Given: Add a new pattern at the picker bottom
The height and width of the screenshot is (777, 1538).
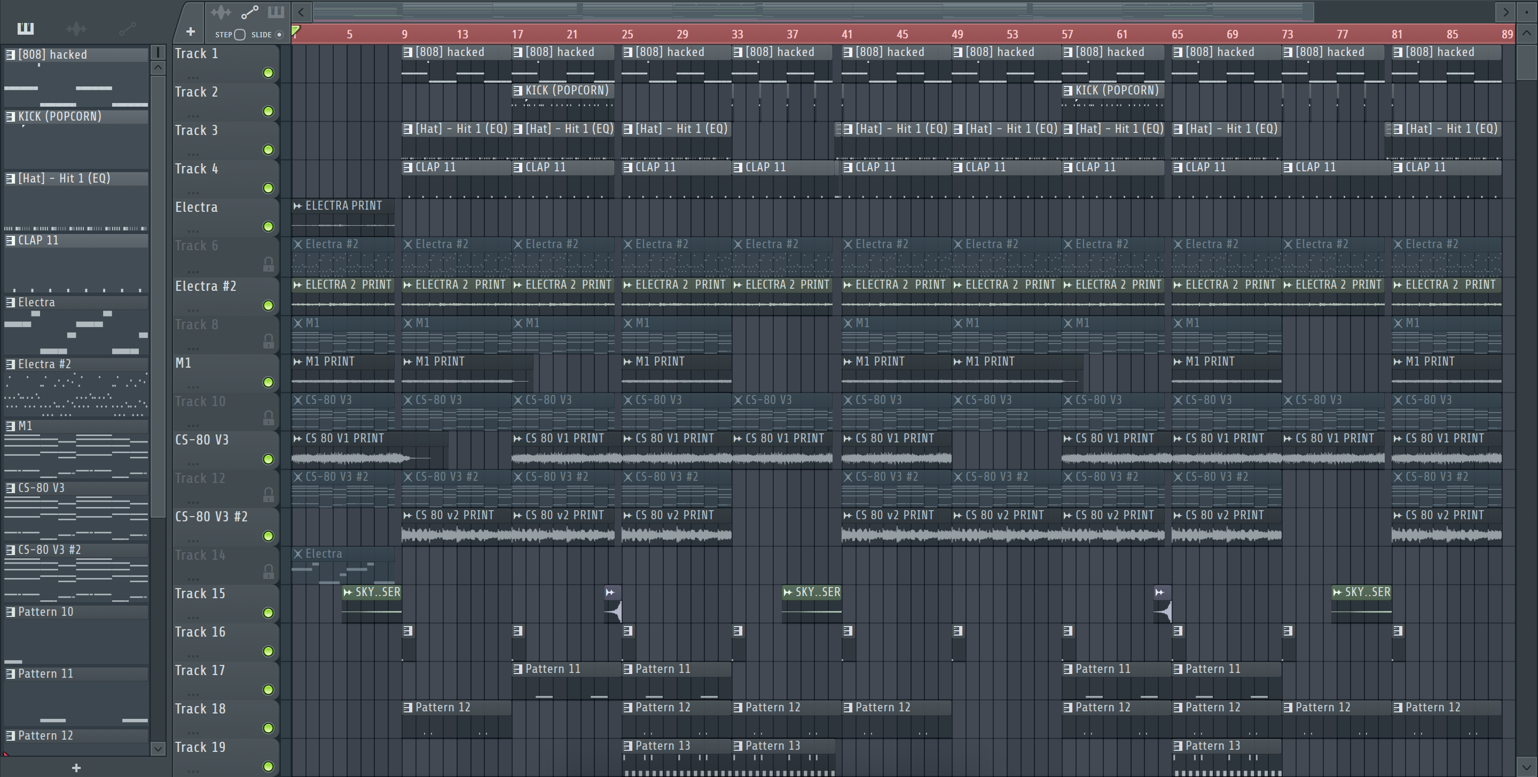Looking at the screenshot, I should coord(76,768).
